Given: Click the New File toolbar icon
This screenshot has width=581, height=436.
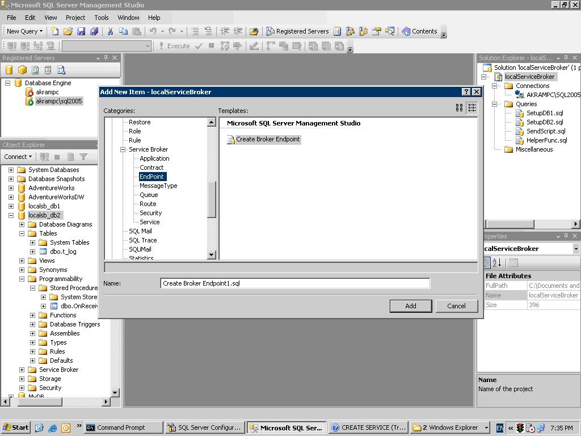Looking at the screenshot, I should coord(54,31).
